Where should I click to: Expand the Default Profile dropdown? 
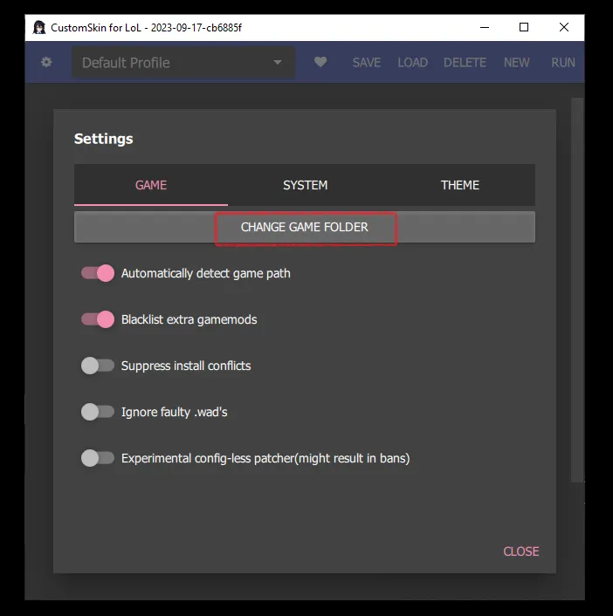[183, 62]
